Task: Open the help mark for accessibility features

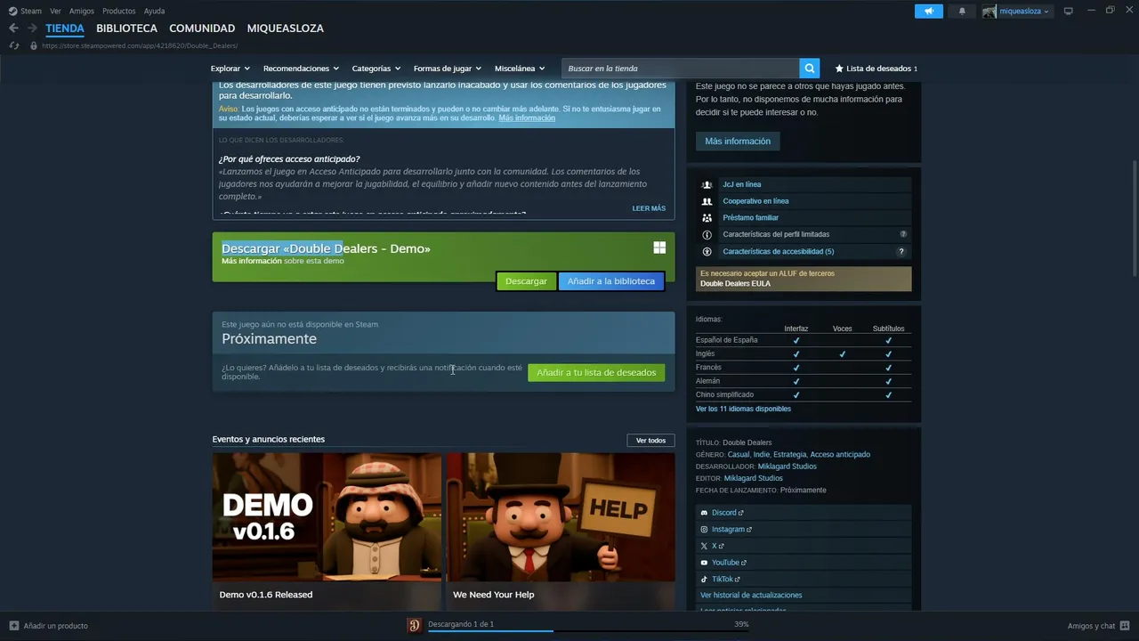Action: click(x=903, y=251)
